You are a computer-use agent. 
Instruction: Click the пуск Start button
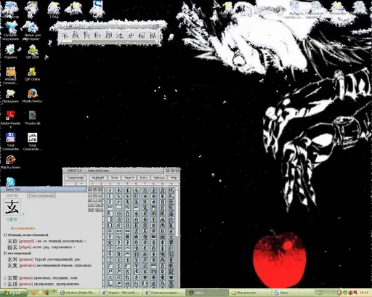point(14,293)
